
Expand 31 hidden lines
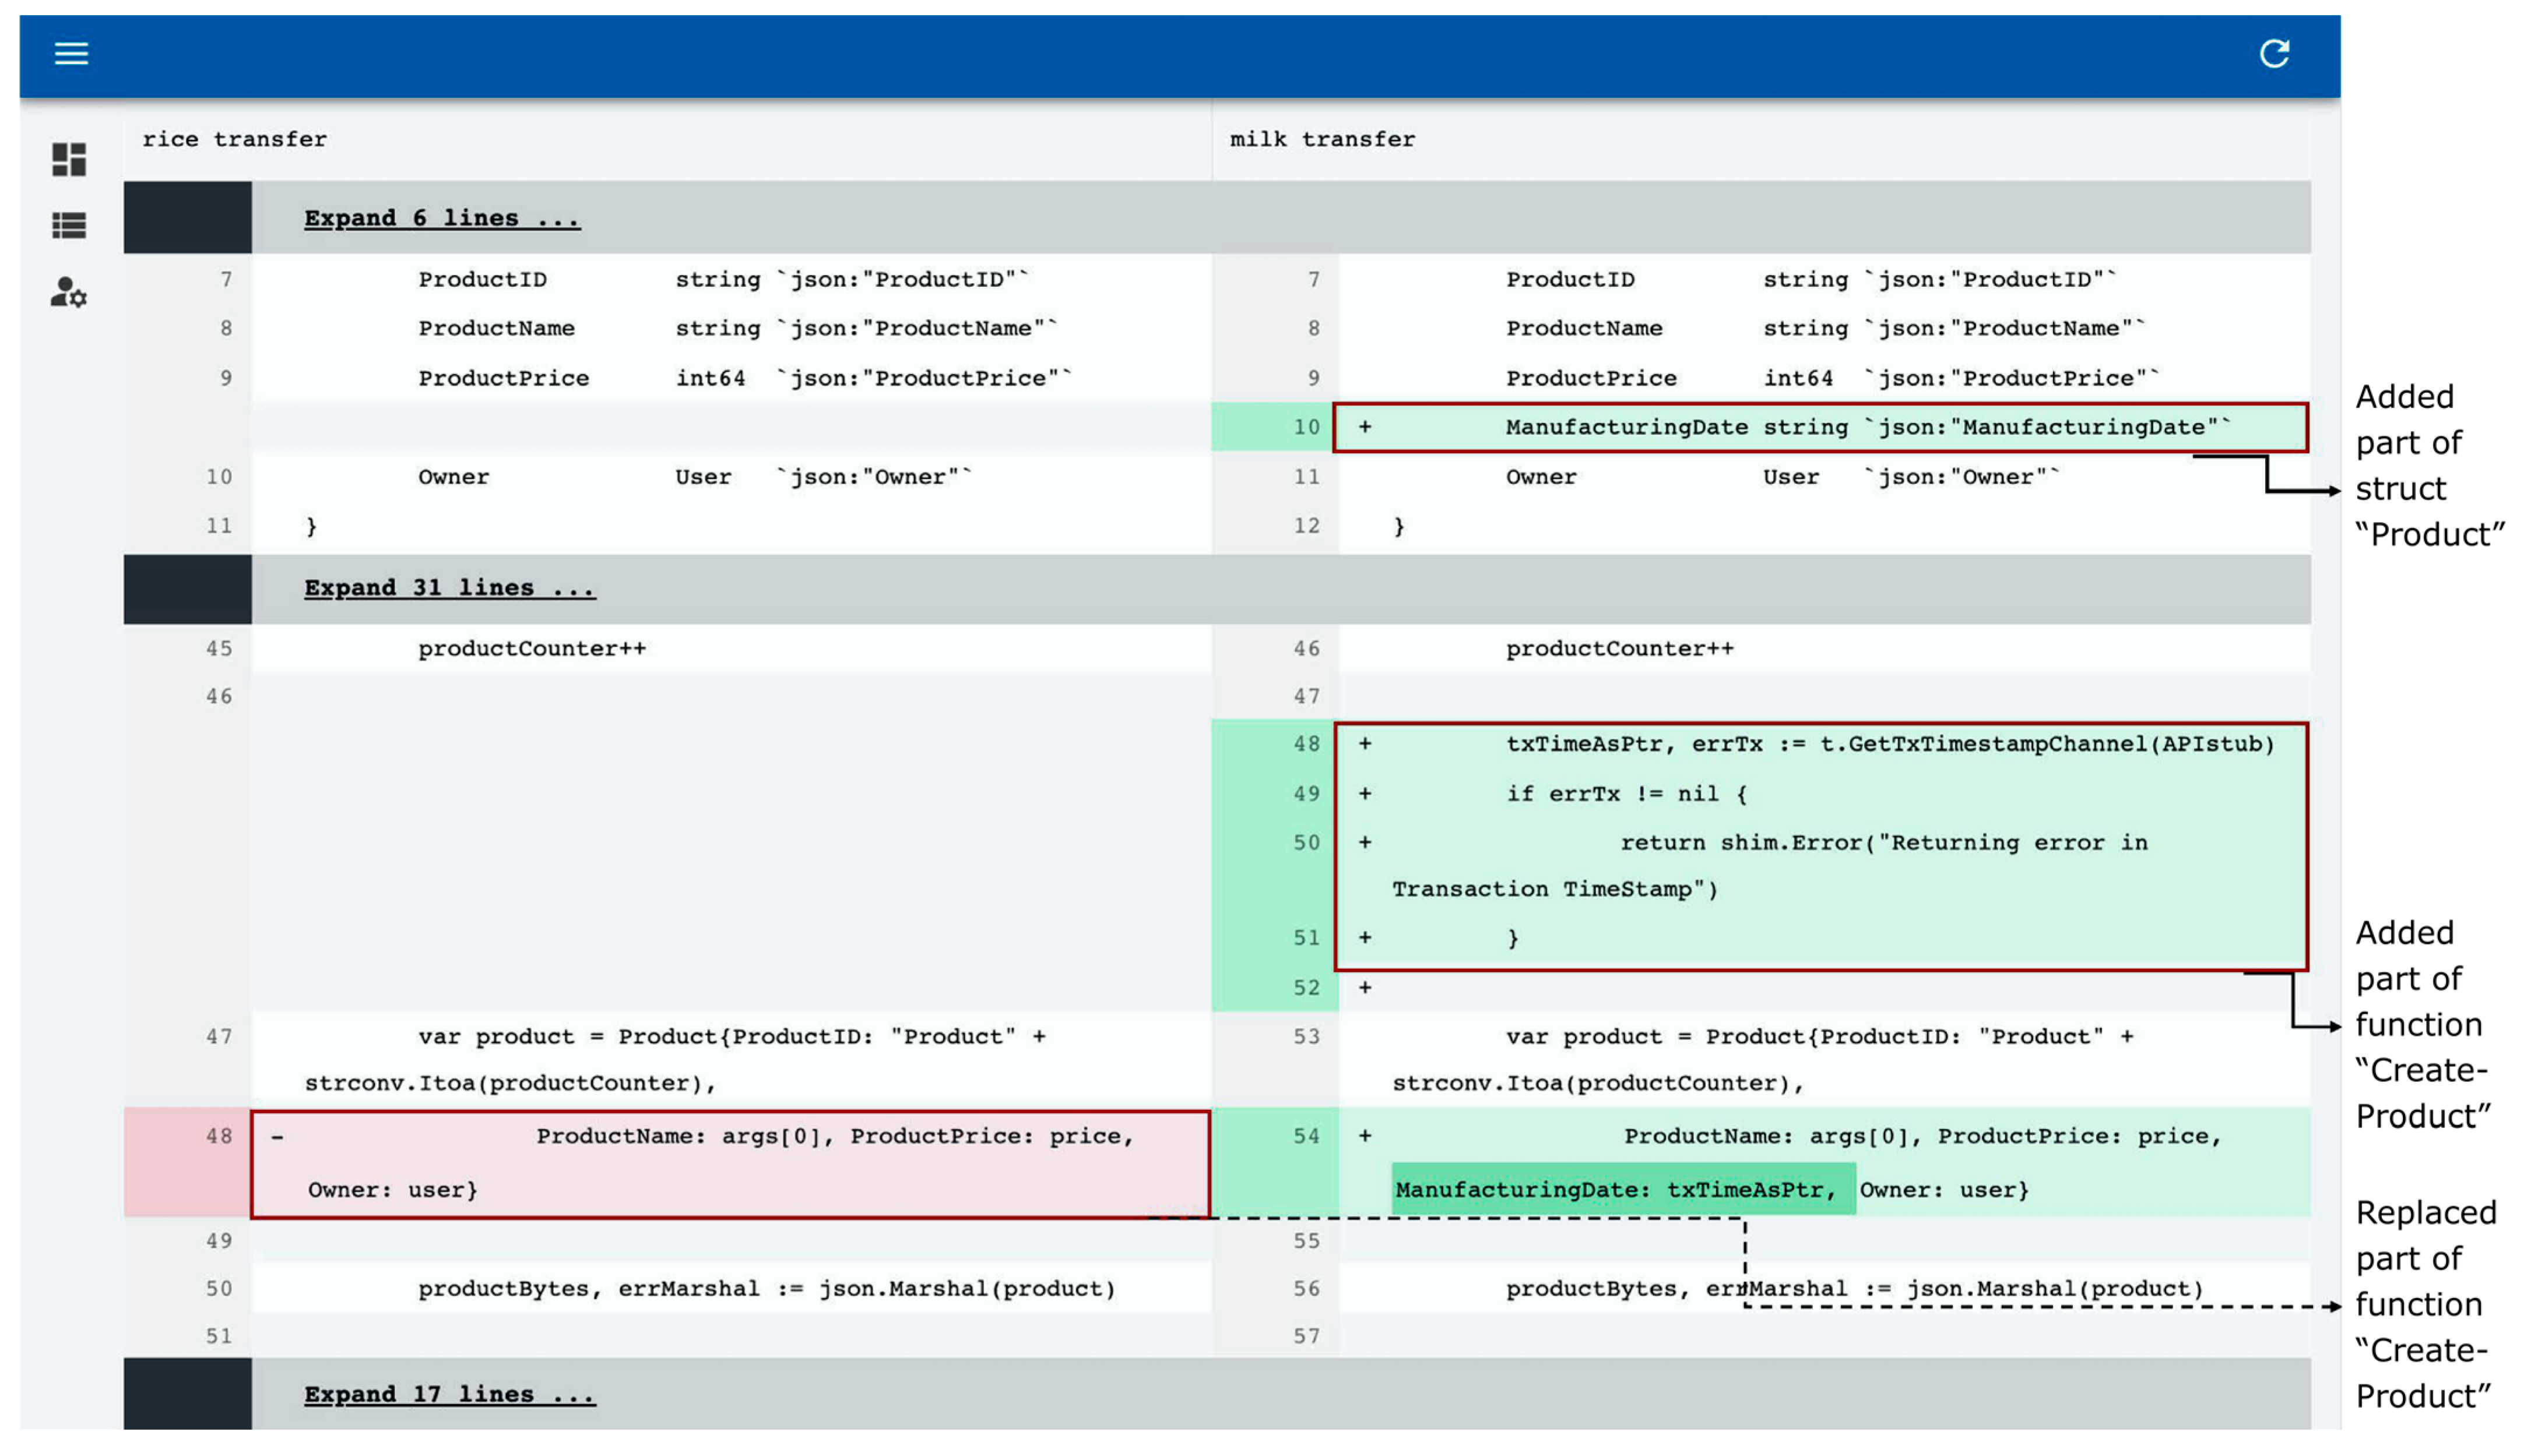point(449,588)
